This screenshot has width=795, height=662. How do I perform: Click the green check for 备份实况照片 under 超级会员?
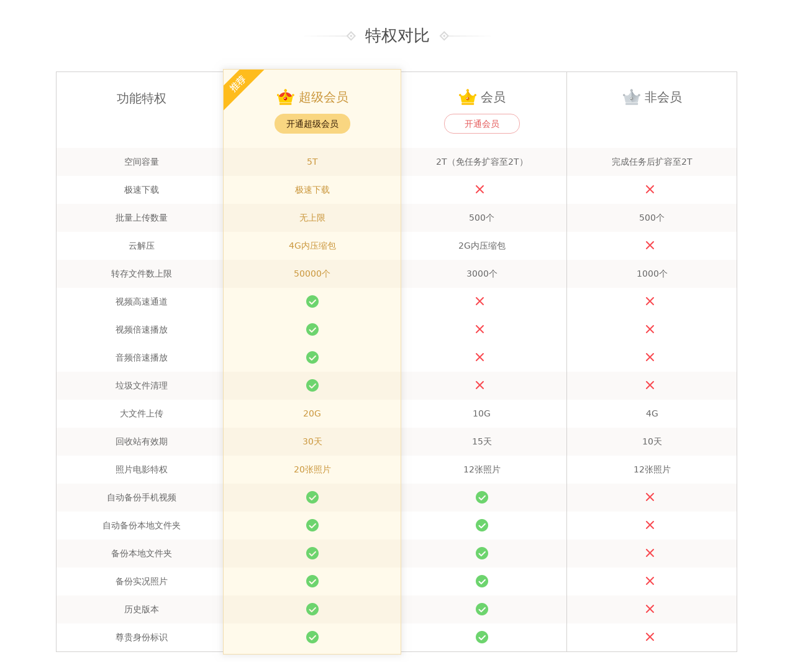312,581
